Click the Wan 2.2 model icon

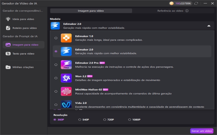66,78
